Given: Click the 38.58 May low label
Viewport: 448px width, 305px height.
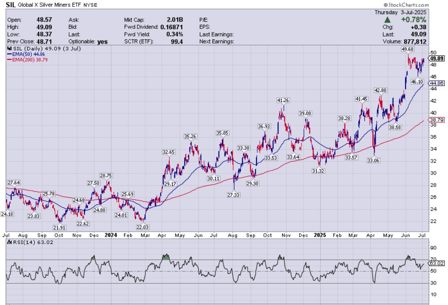Looking at the screenshot, I should (395, 127).
